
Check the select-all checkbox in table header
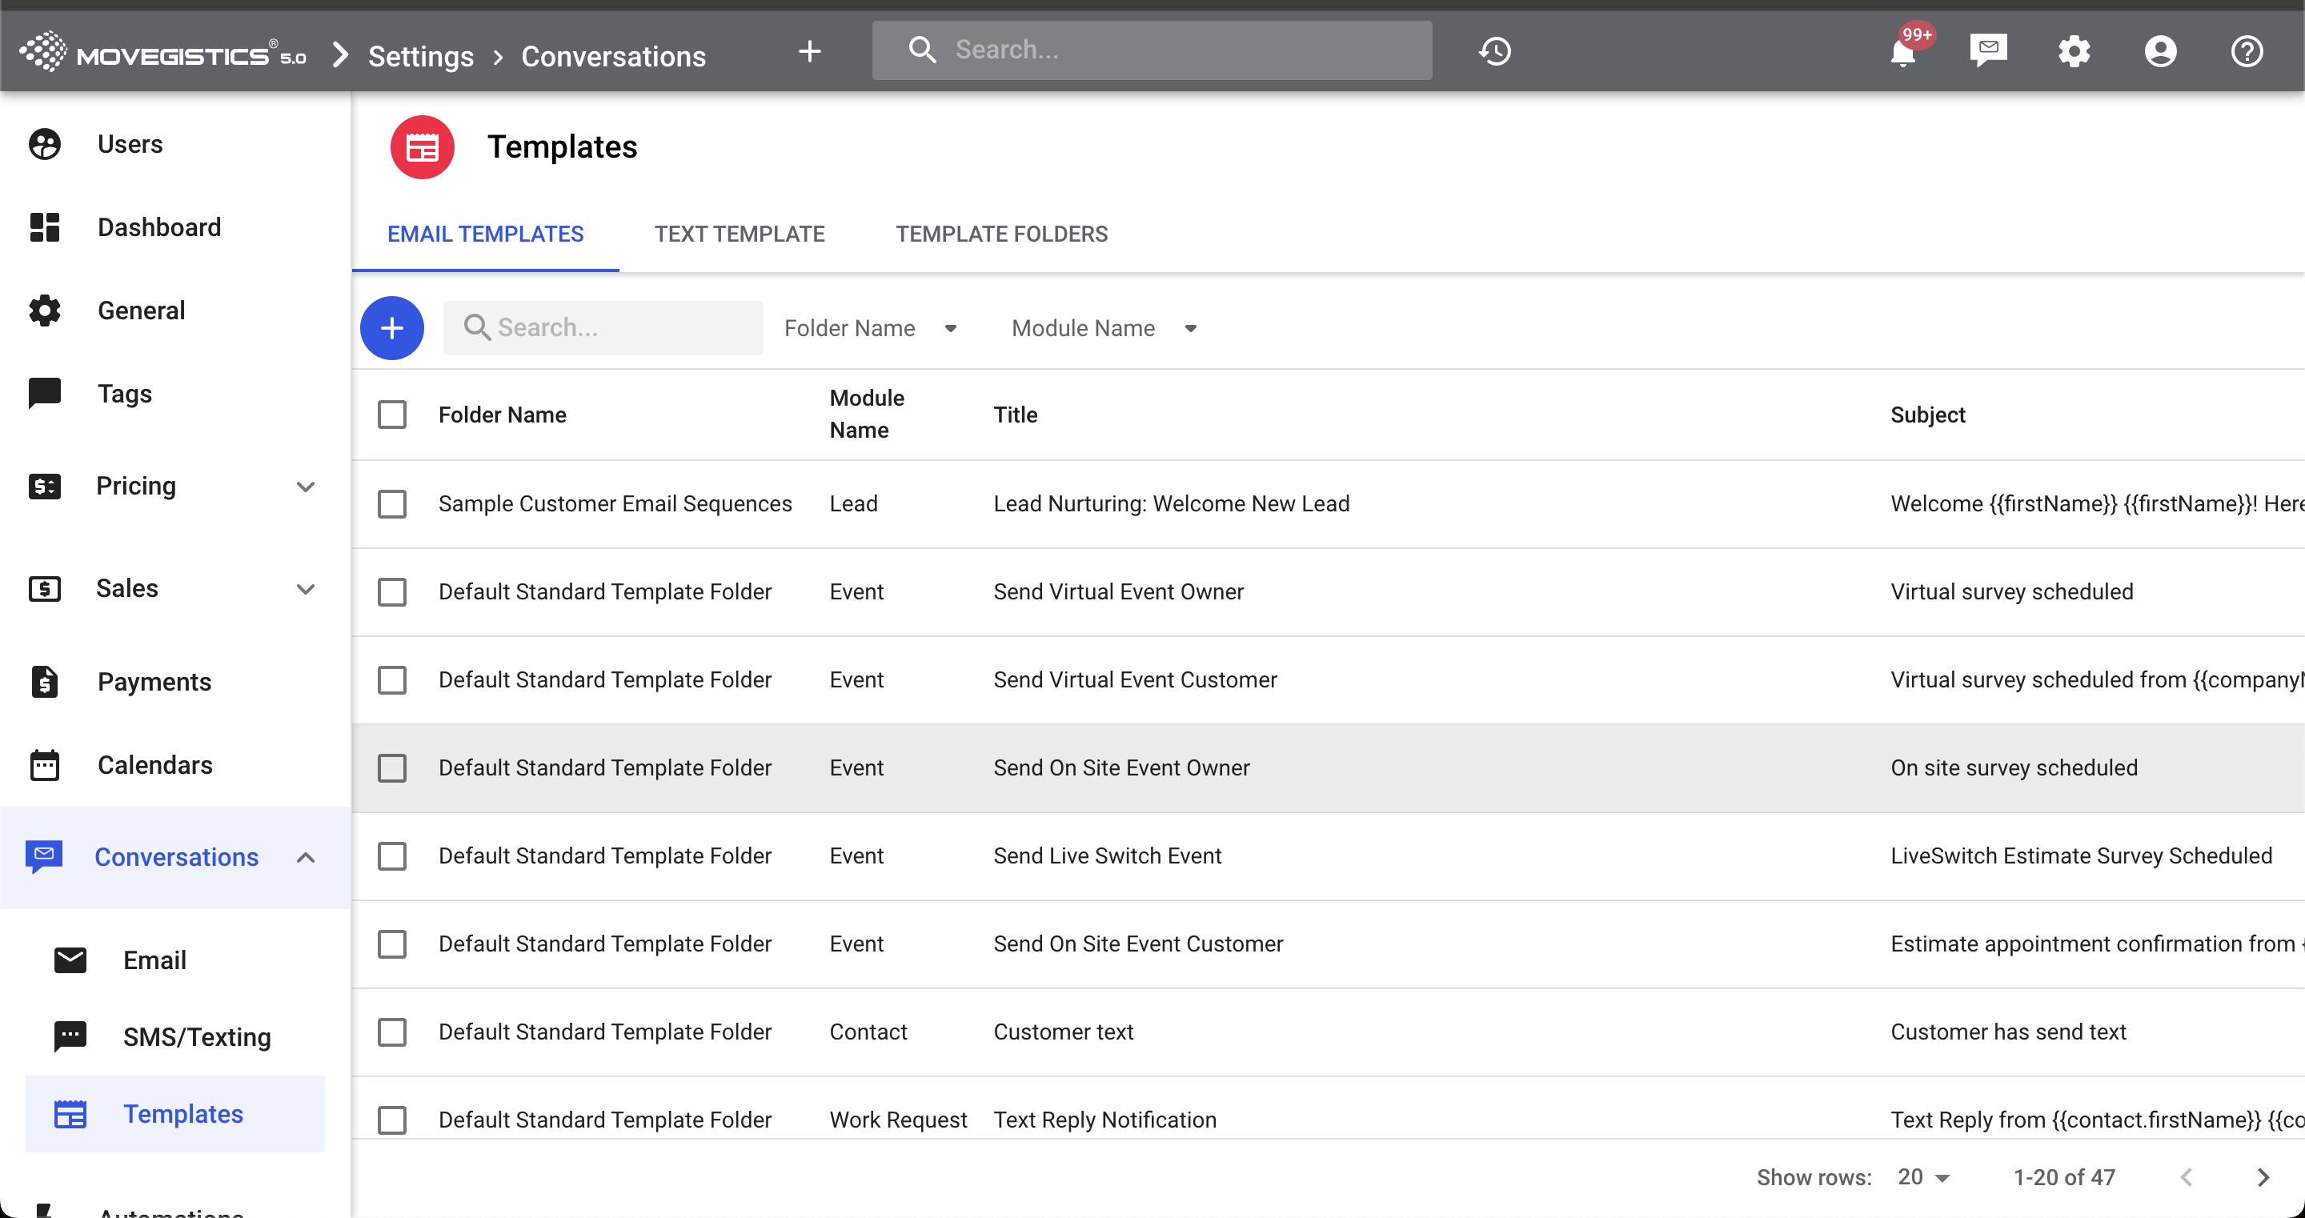click(391, 415)
